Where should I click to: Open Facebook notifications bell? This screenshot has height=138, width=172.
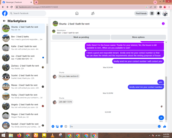click(158, 13)
